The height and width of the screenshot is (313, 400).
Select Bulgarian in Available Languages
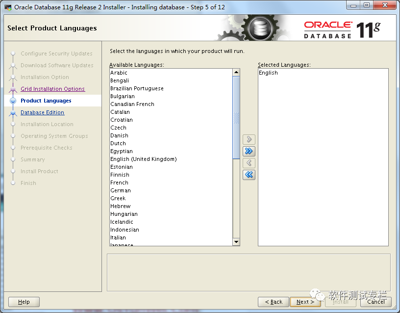coord(171,96)
